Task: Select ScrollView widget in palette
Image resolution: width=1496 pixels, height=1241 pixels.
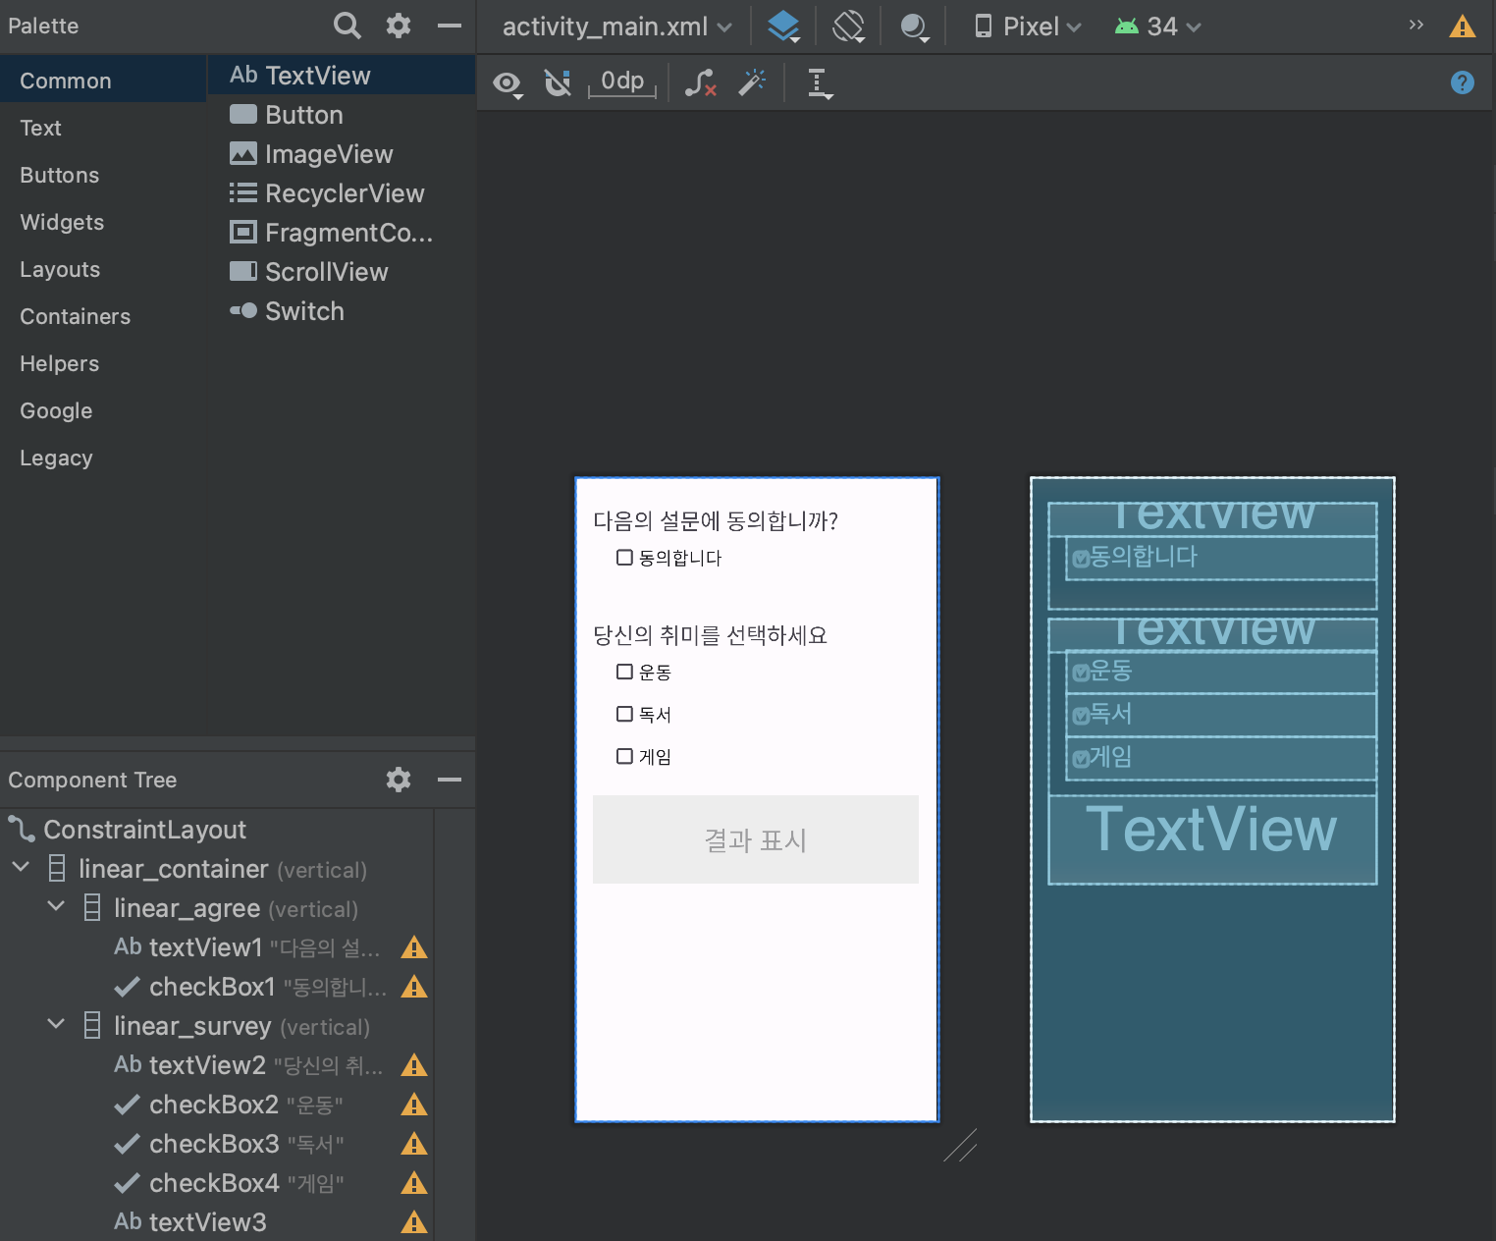Action: point(342,272)
